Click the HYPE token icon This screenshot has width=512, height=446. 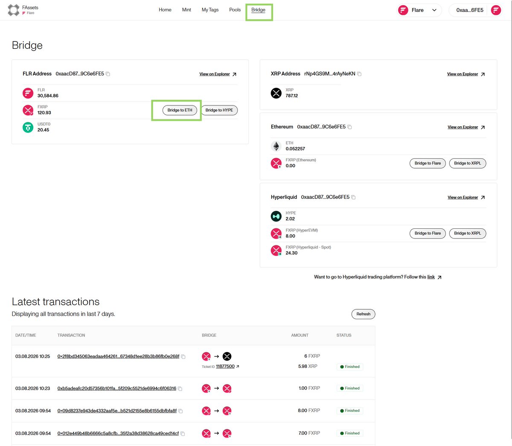[x=276, y=216]
